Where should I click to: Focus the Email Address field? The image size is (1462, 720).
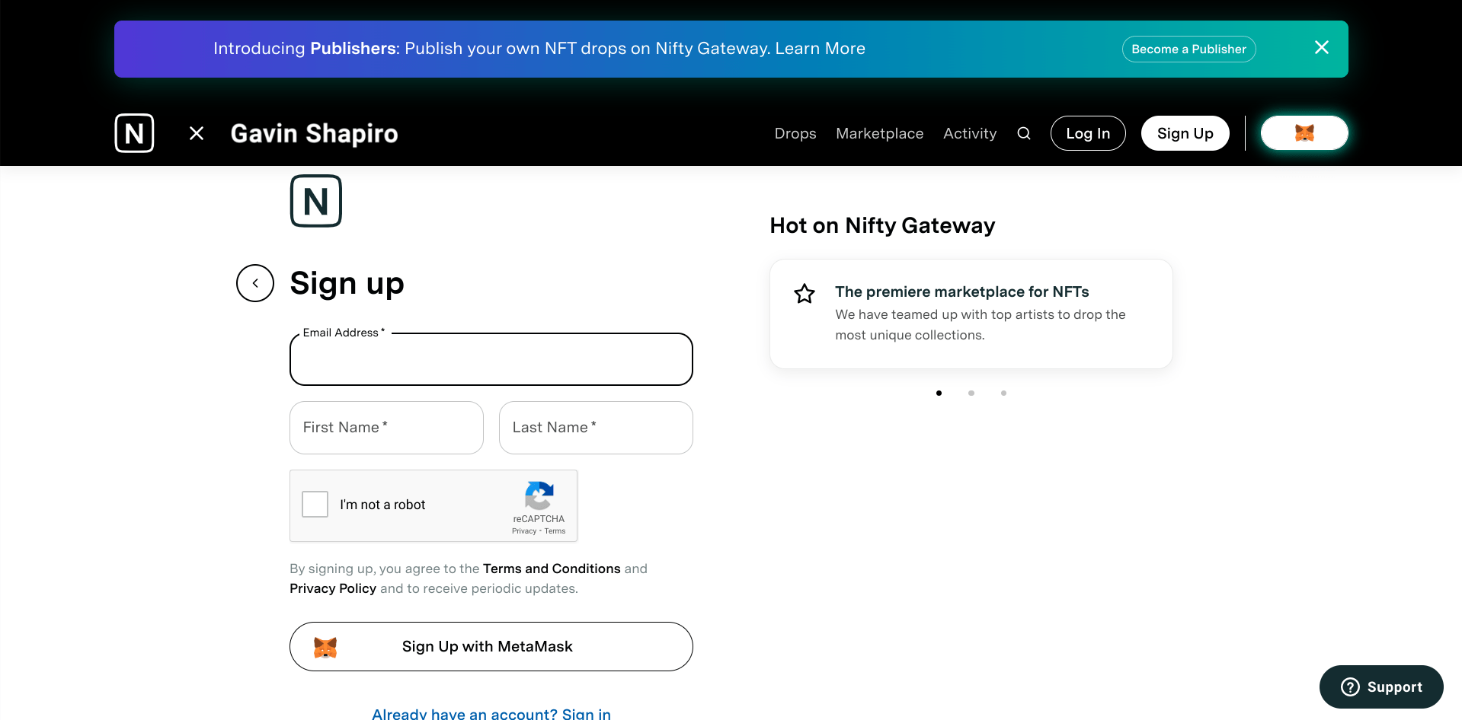tap(491, 360)
